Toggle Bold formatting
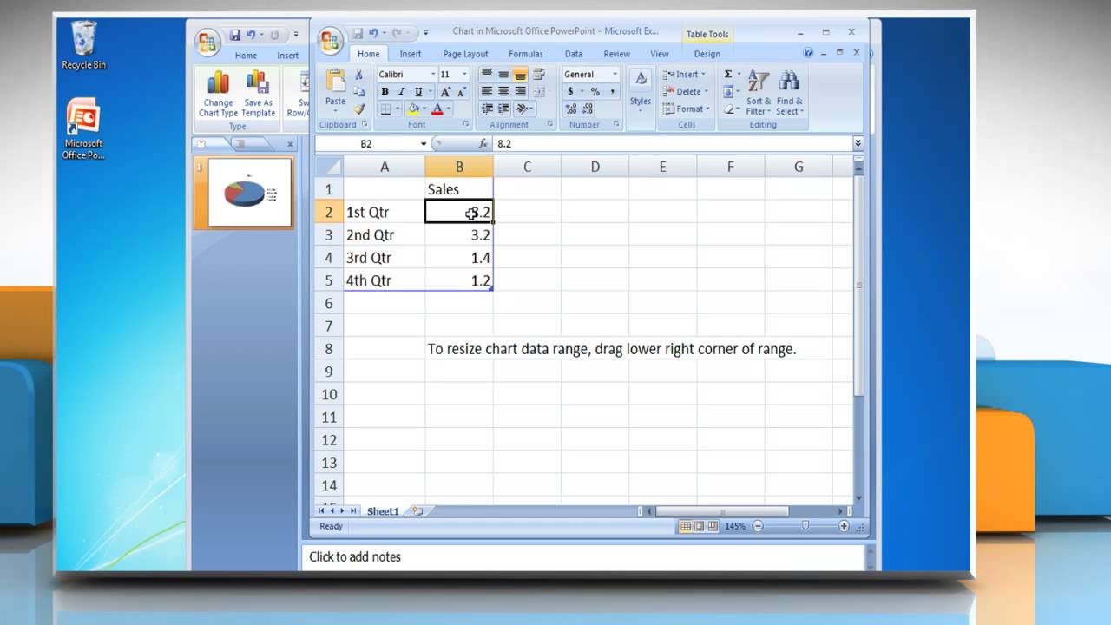The width and height of the screenshot is (1111, 625). 385,92
